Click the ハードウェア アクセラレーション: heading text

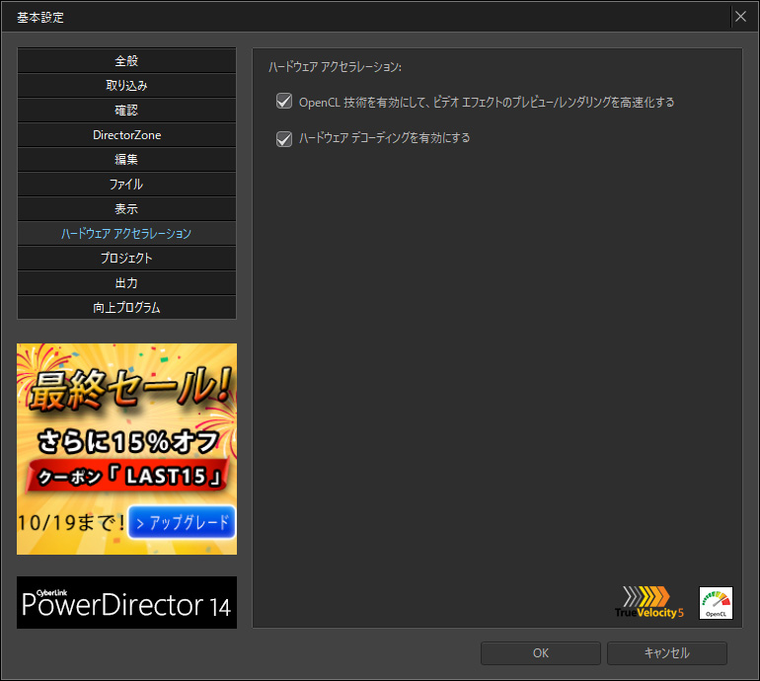[x=335, y=66]
